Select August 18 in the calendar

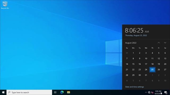coord(152,64)
